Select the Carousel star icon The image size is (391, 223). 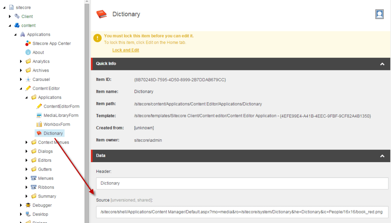point(28,79)
